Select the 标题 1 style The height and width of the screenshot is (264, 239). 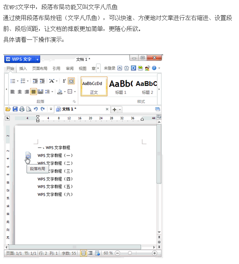click(x=121, y=86)
